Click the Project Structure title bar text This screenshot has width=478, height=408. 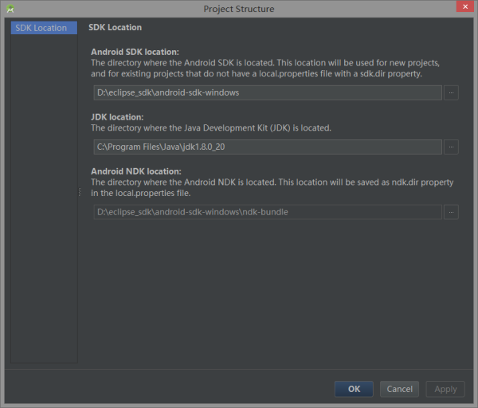point(239,9)
